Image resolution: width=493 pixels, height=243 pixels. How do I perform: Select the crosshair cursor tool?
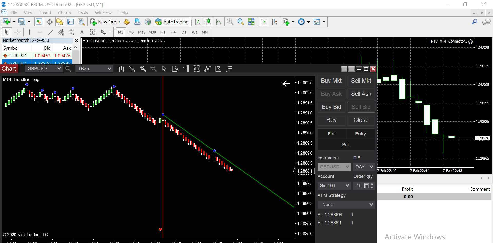tap(17, 32)
